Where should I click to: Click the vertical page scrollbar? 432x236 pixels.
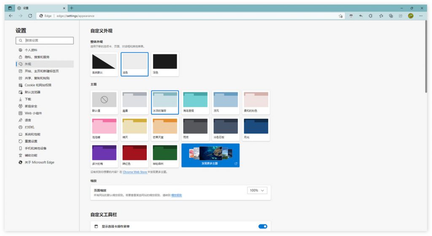point(426,57)
